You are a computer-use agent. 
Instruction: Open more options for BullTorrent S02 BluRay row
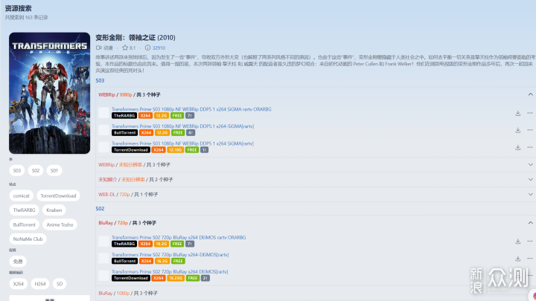click(x=530, y=259)
